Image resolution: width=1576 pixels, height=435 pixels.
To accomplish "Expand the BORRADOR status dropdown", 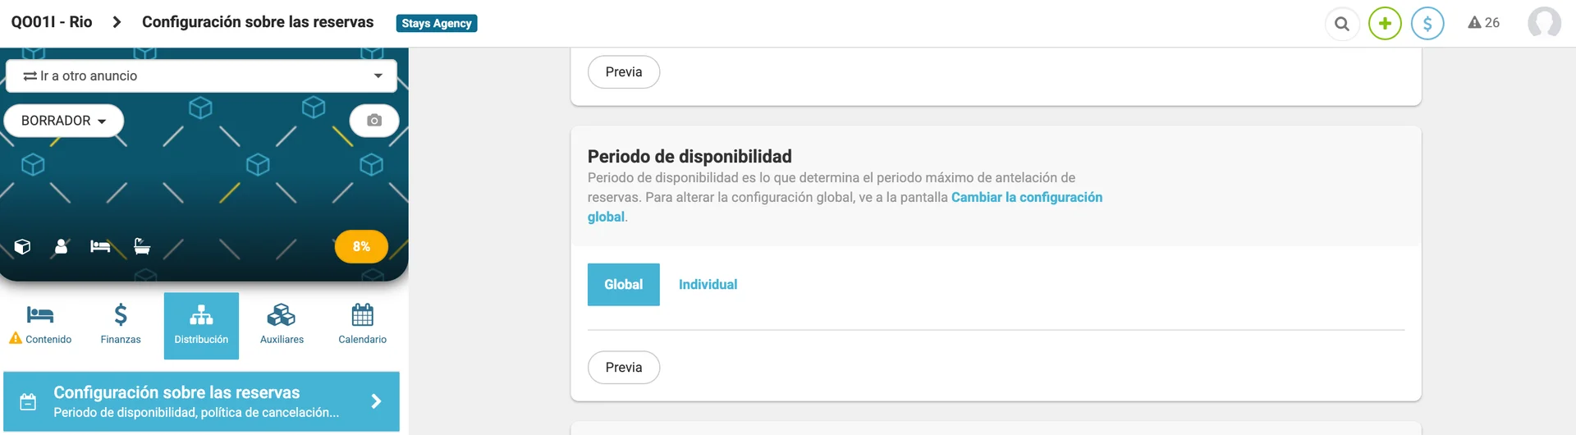I will [x=64, y=121].
